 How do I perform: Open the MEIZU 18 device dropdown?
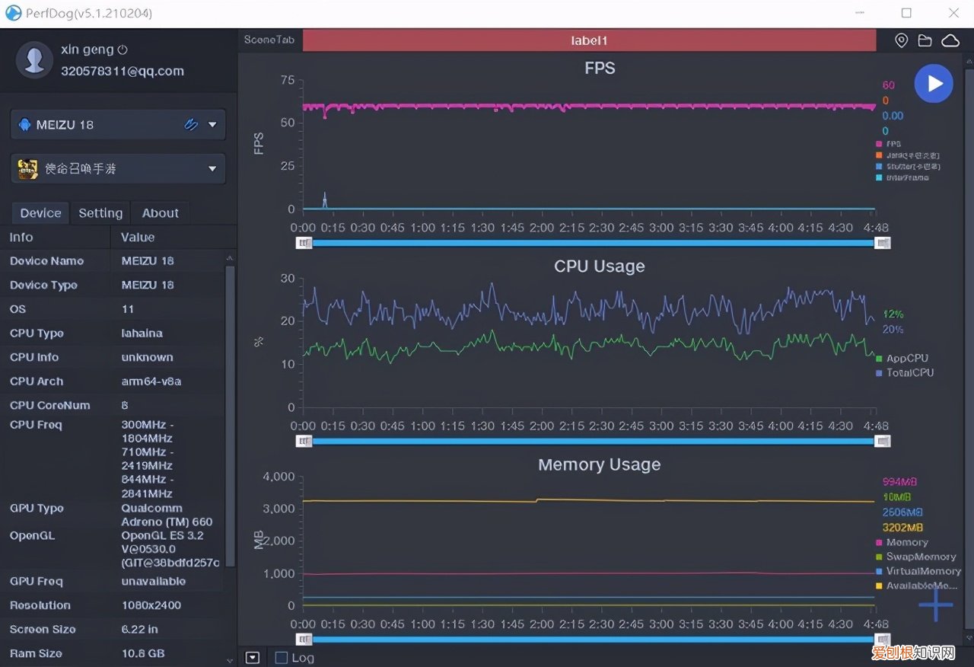[212, 125]
